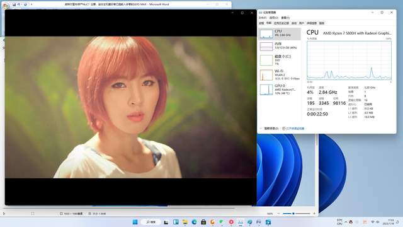Click the Task Manager icon on the taskbar

pos(241,222)
